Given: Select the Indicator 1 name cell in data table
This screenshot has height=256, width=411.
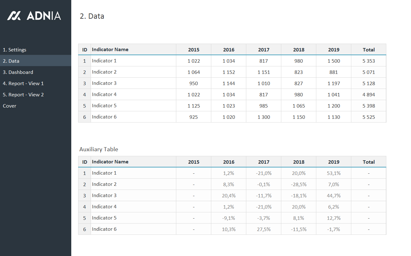Looking at the screenshot, I should point(104,61).
